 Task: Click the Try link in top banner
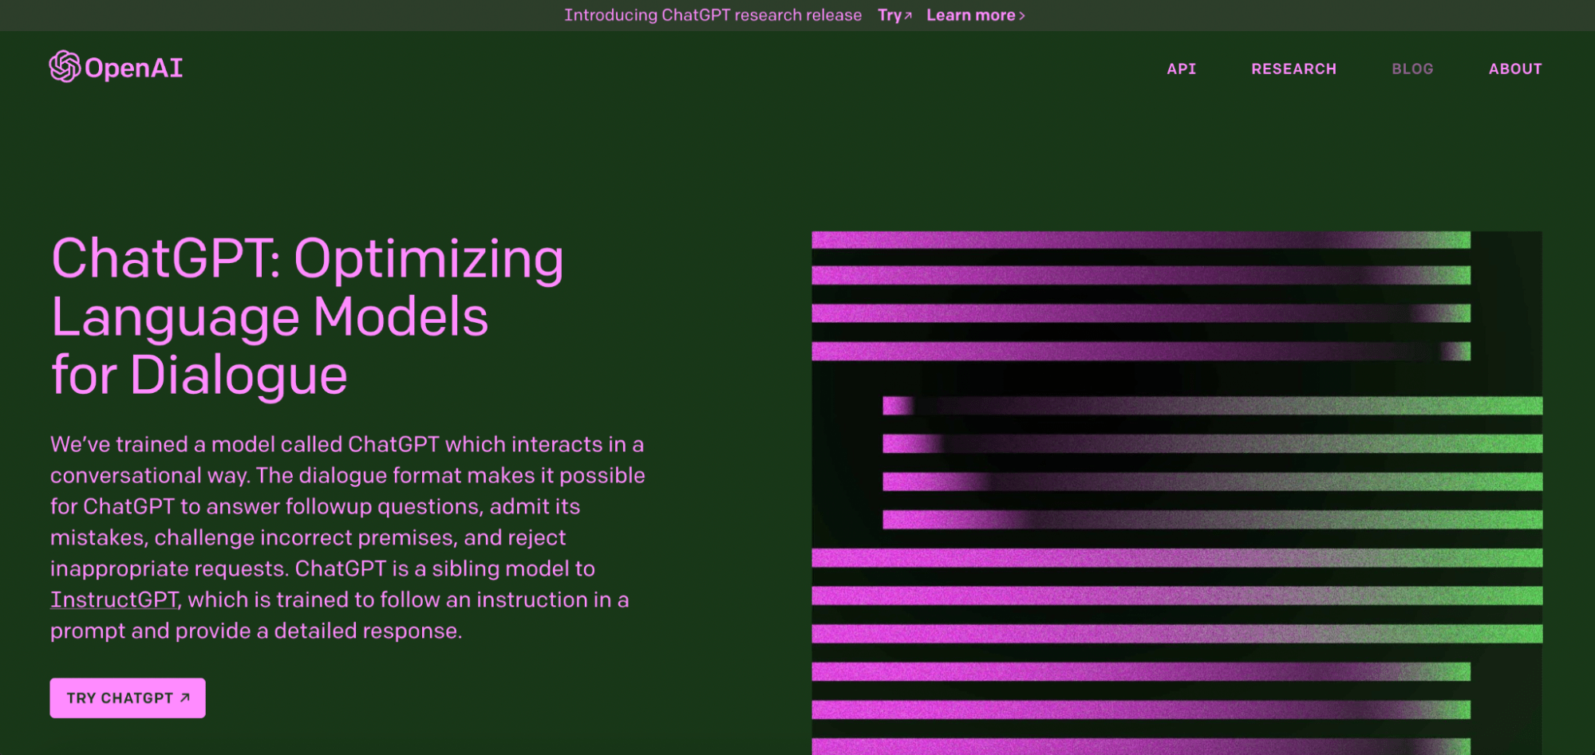[894, 15]
